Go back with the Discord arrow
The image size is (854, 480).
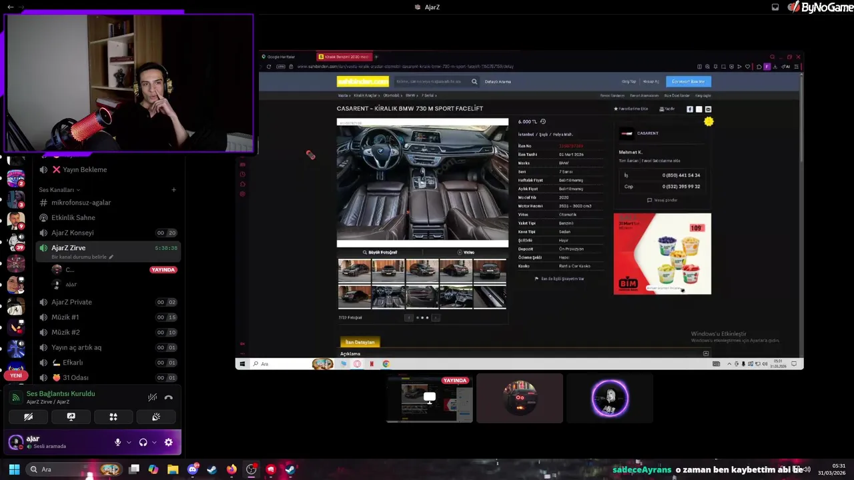[x=10, y=7]
